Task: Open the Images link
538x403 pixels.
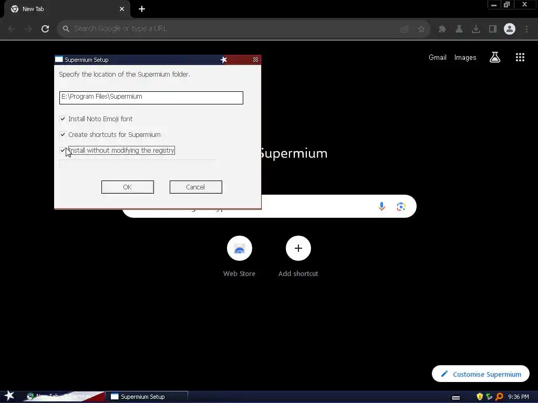Action: (x=465, y=58)
